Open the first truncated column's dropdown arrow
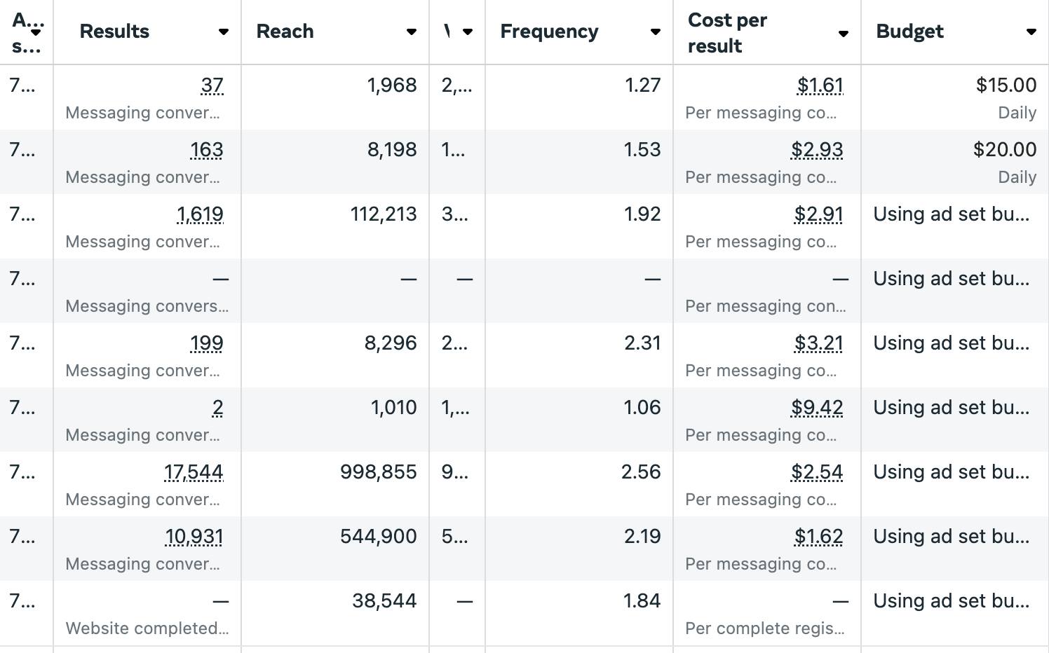 [36, 32]
